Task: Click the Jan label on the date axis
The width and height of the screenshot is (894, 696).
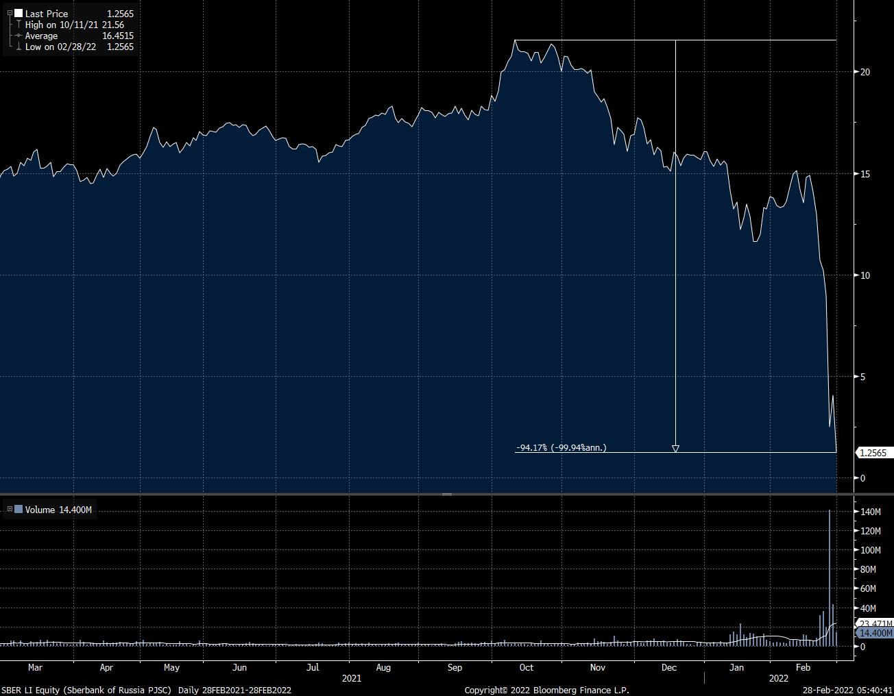Action: 736,667
